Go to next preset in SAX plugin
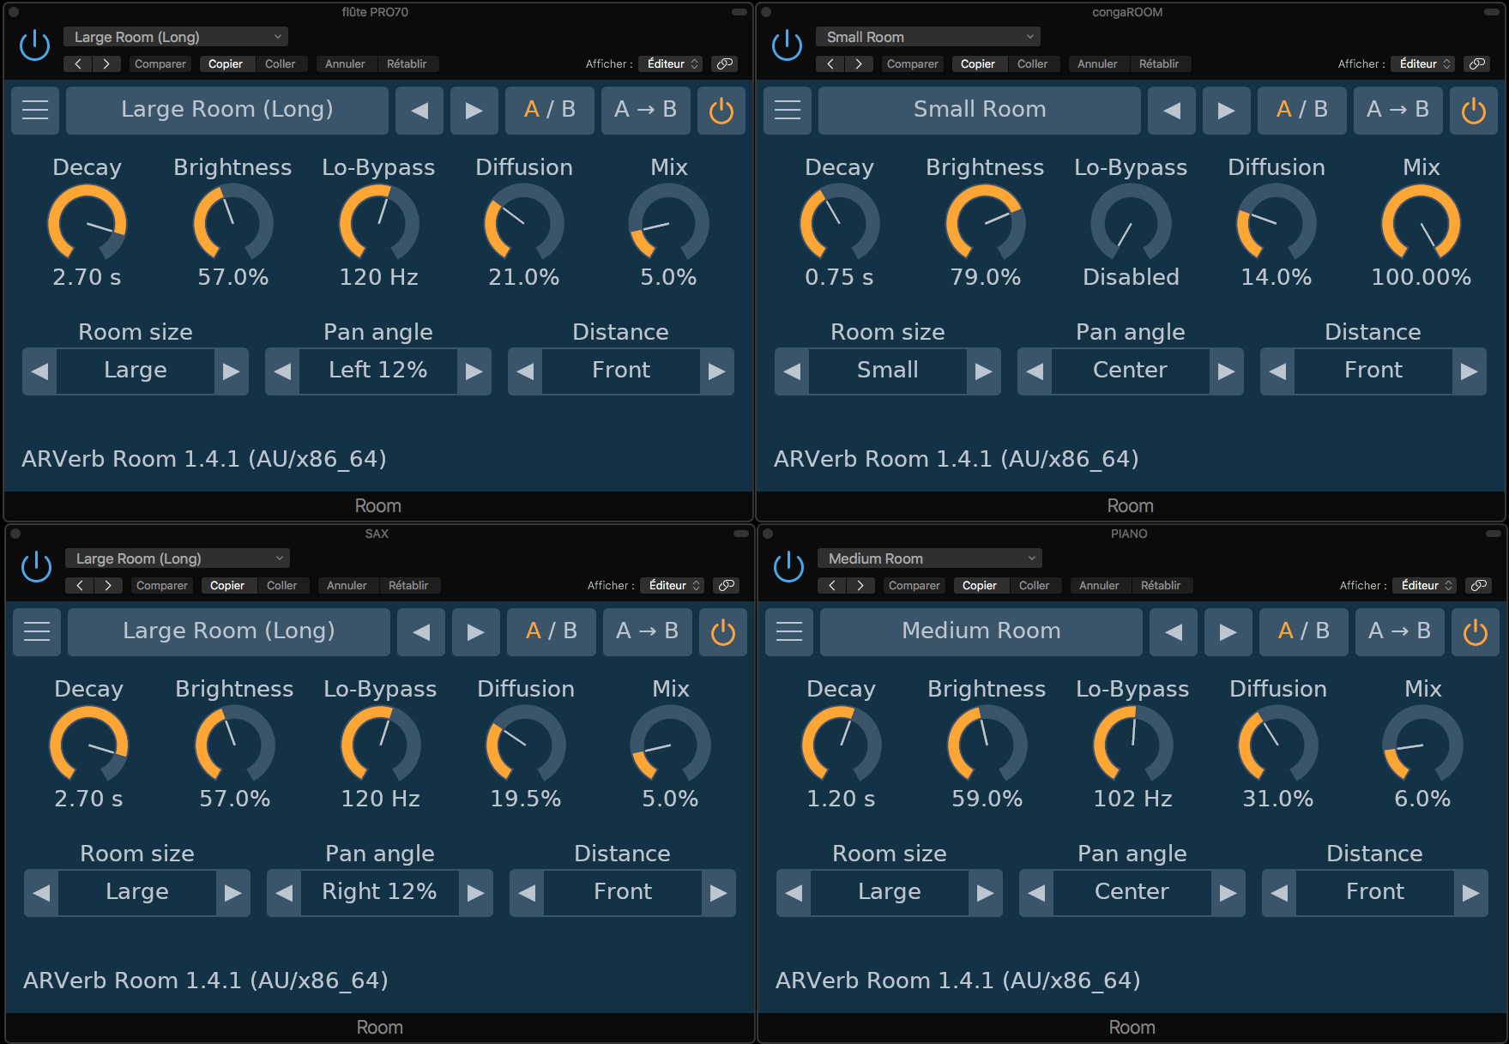The width and height of the screenshot is (1509, 1044). coord(475,631)
